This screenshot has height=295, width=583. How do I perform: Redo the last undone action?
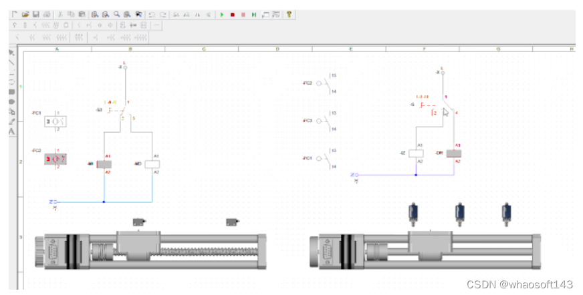(163, 15)
